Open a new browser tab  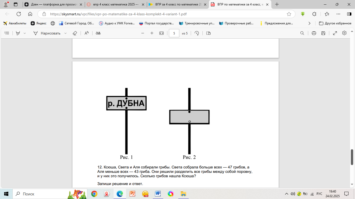pyautogui.click(x=277, y=4)
